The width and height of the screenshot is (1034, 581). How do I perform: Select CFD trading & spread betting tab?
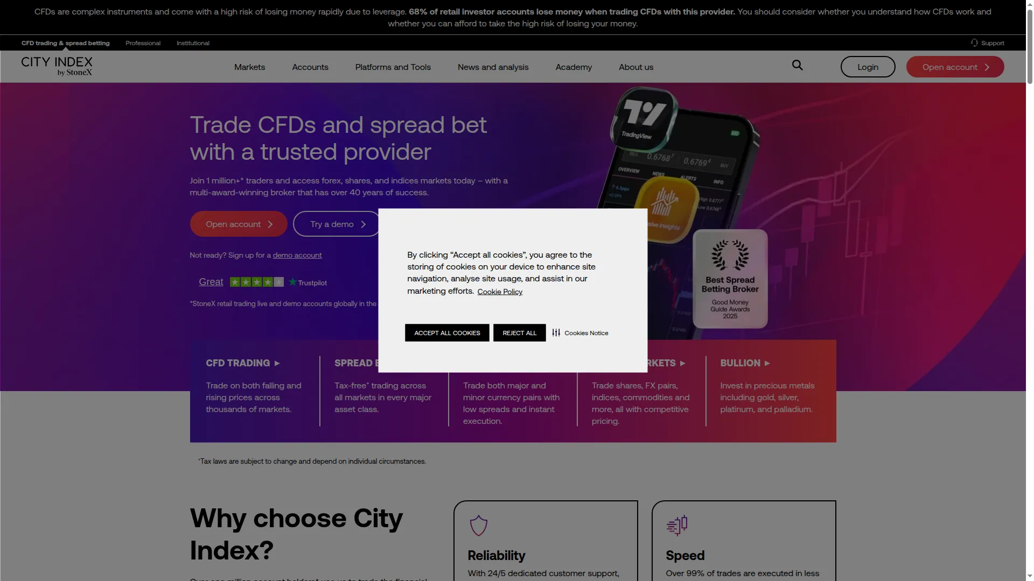click(65, 43)
